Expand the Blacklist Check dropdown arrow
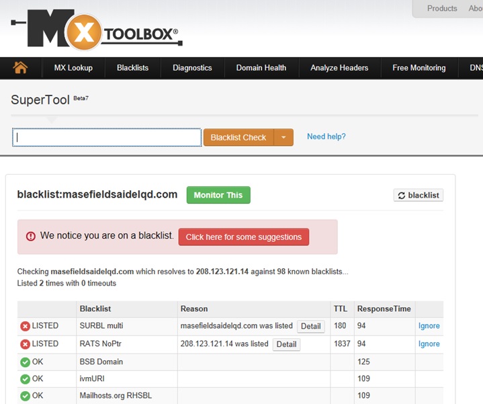 [x=283, y=137]
